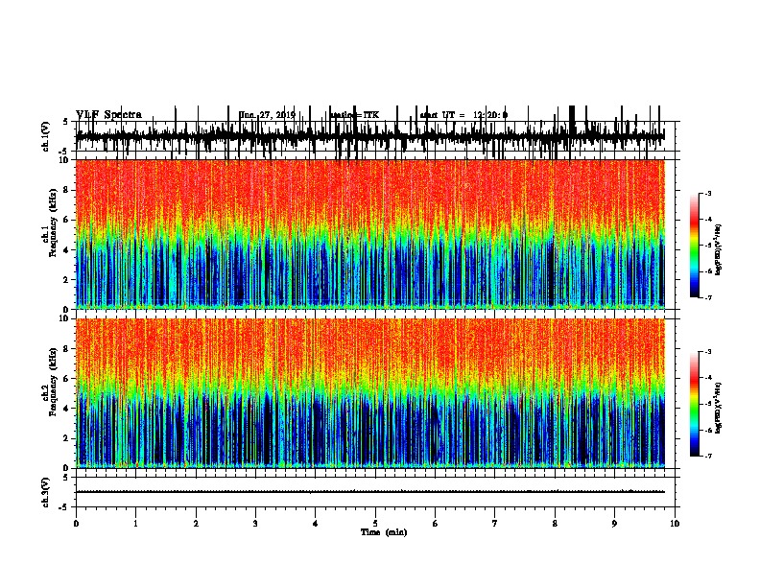Click the time axis tick label "2"
Screen dimensions: 760x587
196,524
